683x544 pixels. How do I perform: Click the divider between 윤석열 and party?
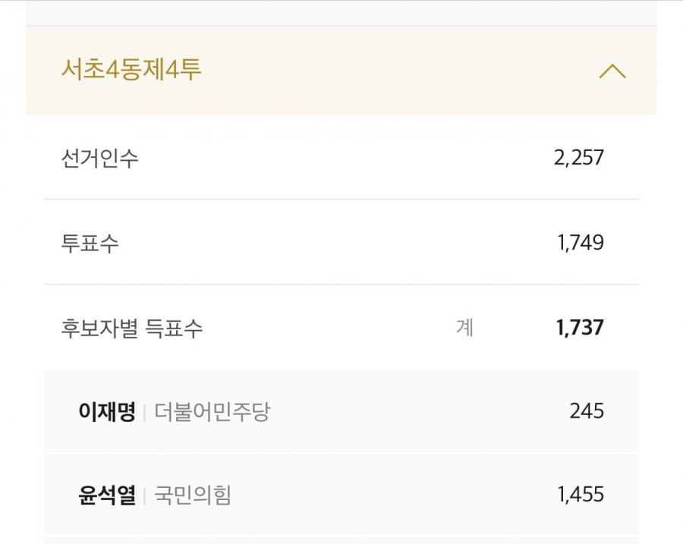coord(145,495)
